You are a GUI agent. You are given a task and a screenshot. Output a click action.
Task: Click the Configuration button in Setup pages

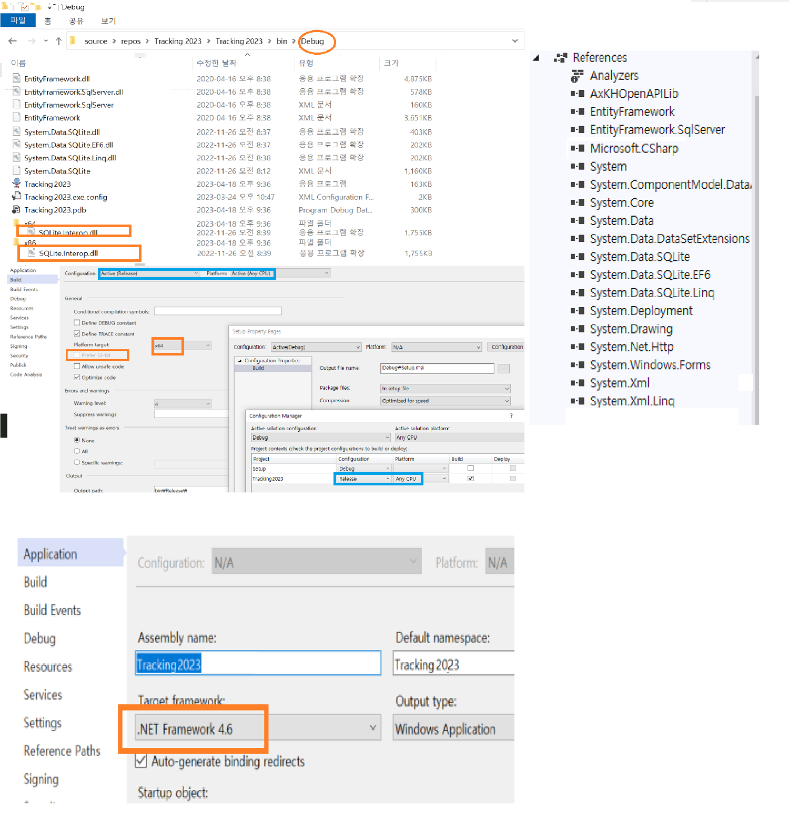[507, 347]
